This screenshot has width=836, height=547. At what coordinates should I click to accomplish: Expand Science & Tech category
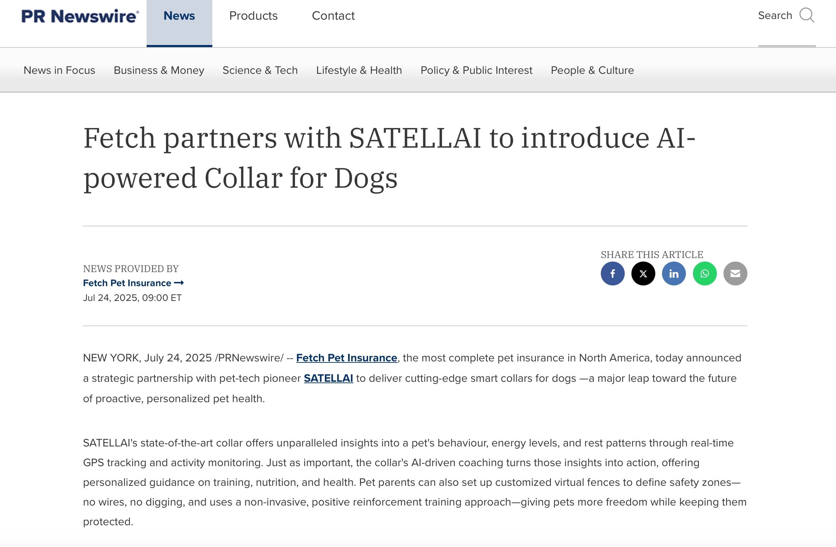pos(260,70)
